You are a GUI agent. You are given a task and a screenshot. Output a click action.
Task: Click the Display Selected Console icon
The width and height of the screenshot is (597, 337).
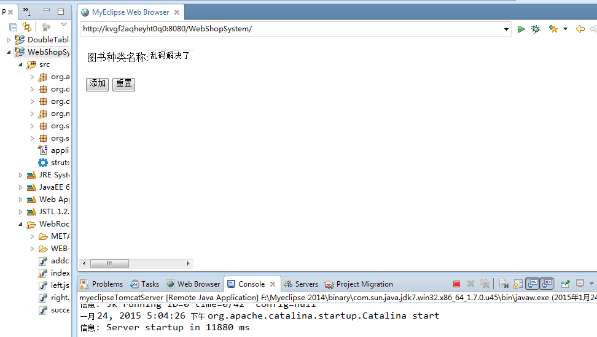(x=580, y=284)
